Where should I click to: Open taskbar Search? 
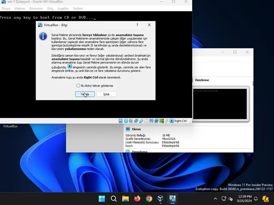pyautogui.click(x=113, y=199)
